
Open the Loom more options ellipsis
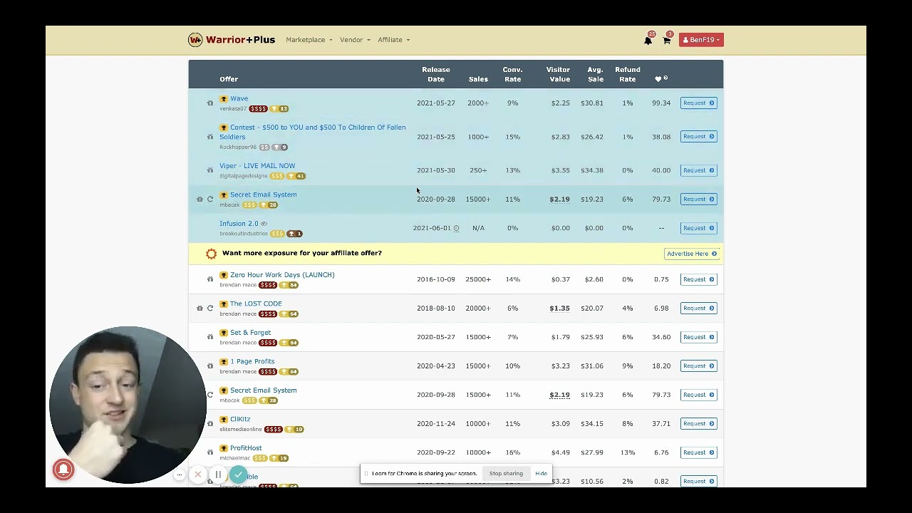click(179, 475)
